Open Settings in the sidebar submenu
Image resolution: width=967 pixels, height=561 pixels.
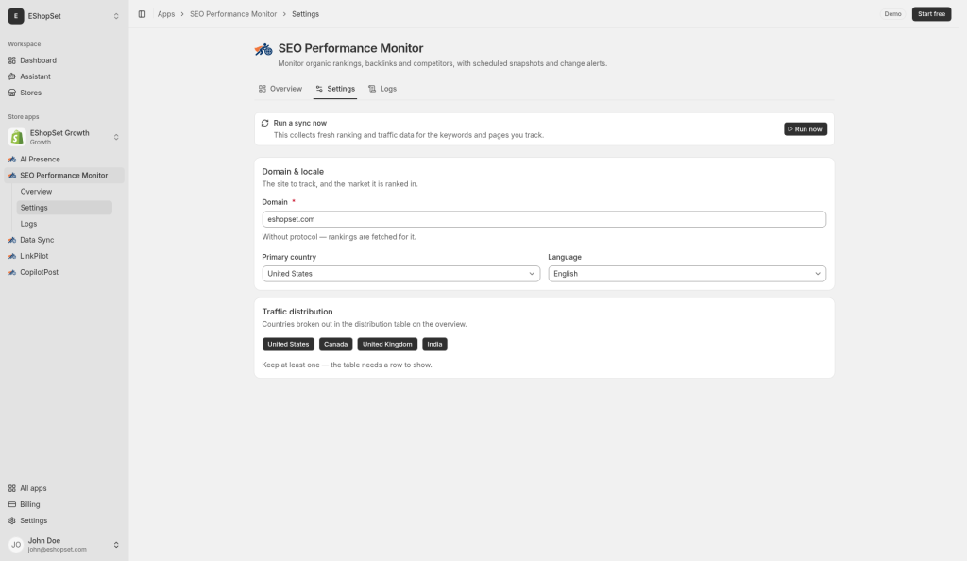[64, 208]
